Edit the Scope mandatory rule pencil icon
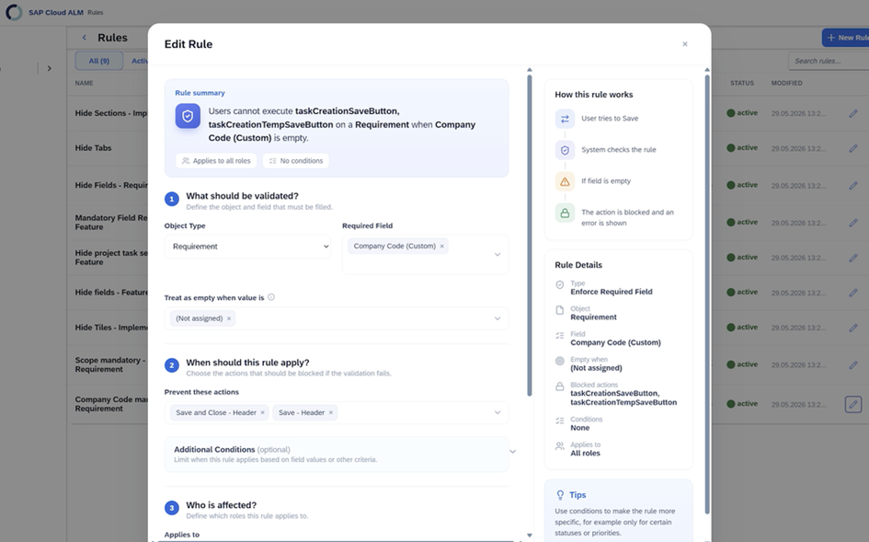The image size is (869, 542). point(853,364)
